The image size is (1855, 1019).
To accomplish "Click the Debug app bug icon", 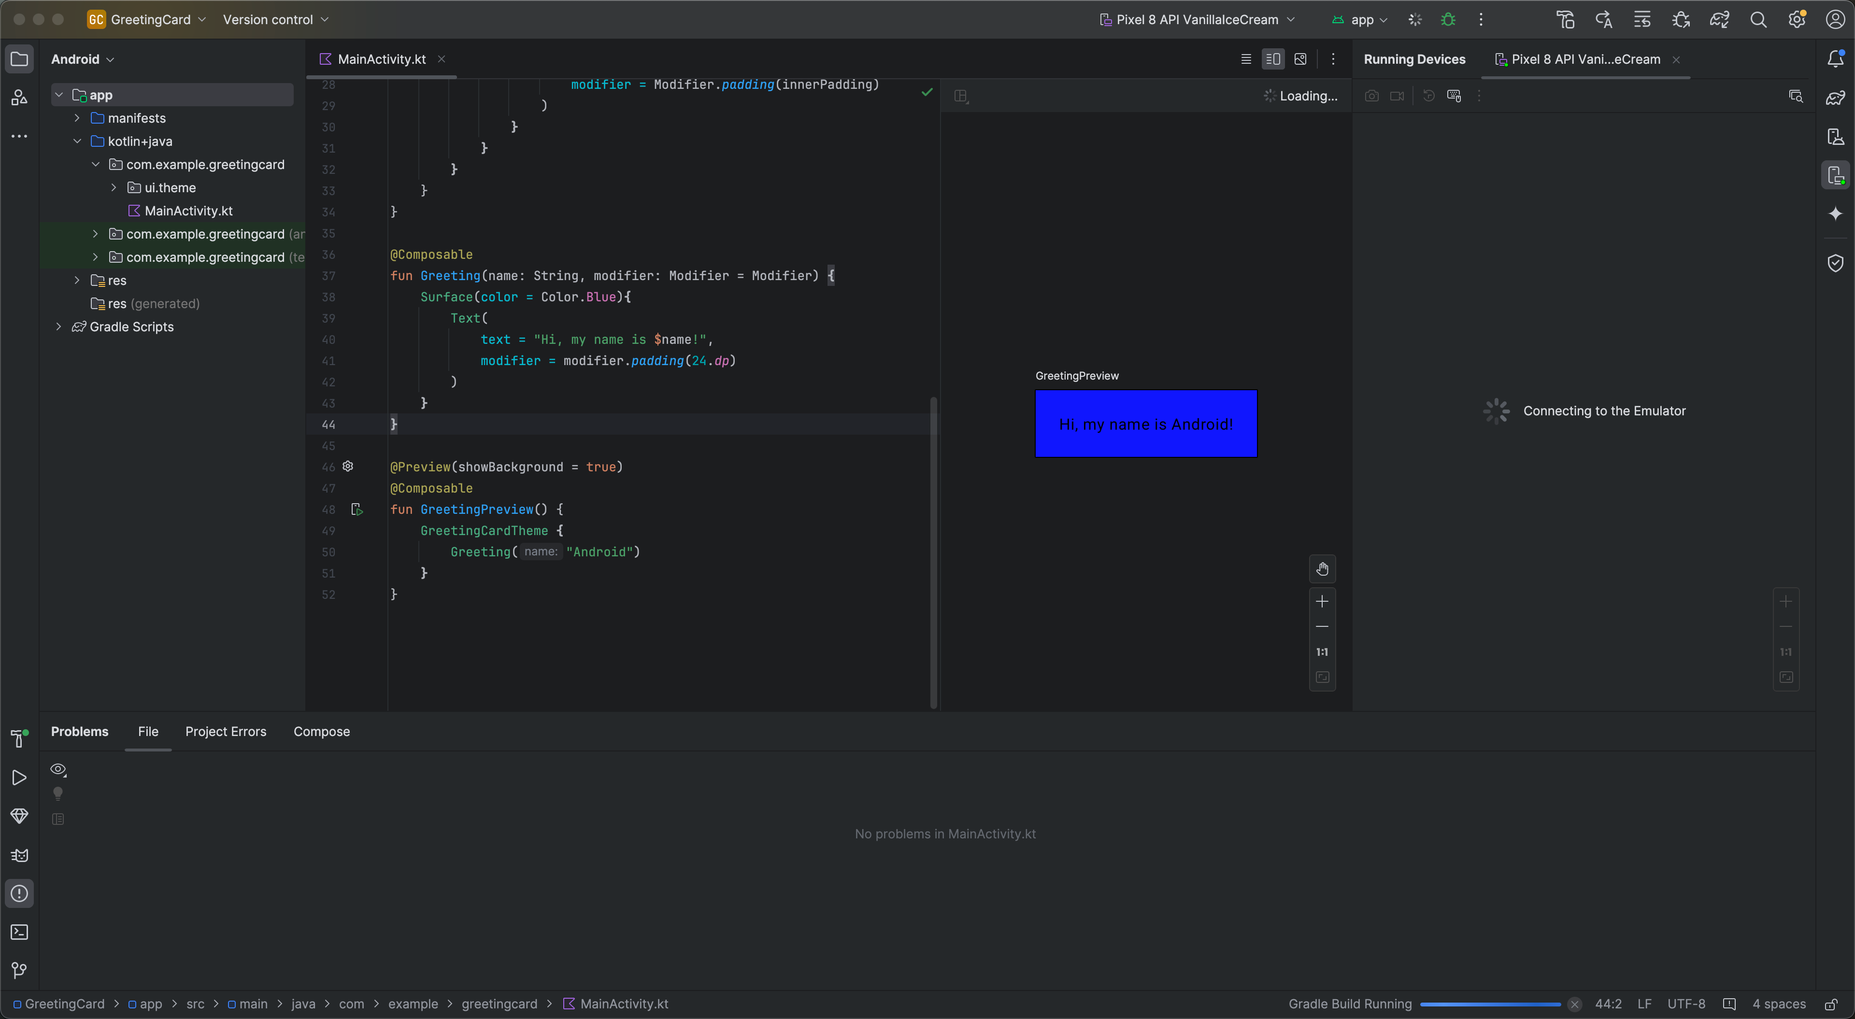I will point(1448,19).
